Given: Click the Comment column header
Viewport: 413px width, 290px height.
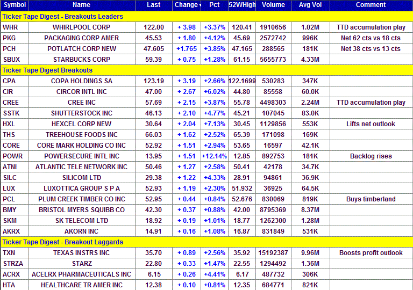Looking at the screenshot, I should click(x=371, y=5).
